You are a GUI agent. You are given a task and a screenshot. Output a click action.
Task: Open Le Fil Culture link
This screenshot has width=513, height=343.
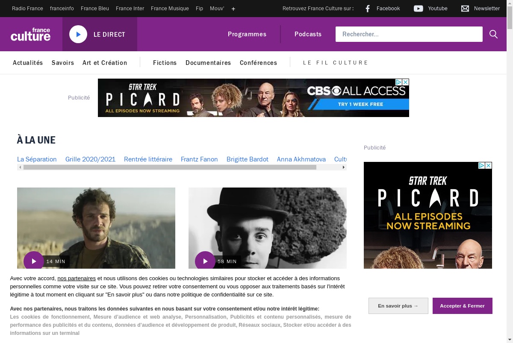point(336,63)
